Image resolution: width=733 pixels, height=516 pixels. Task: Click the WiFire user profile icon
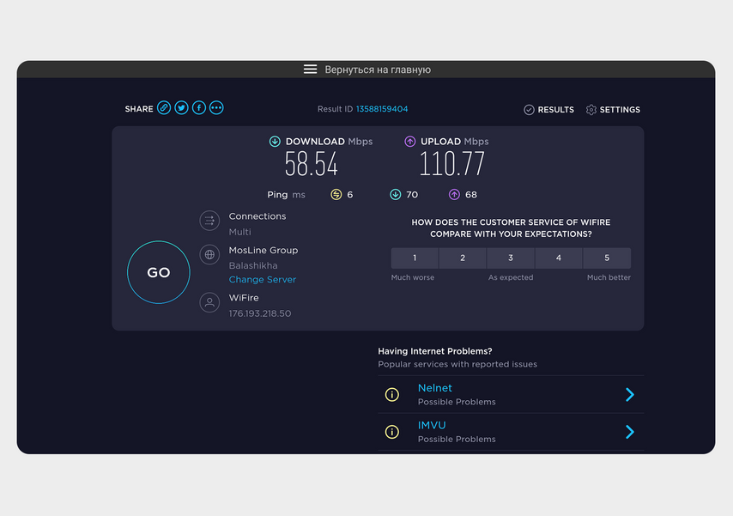point(209,302)
